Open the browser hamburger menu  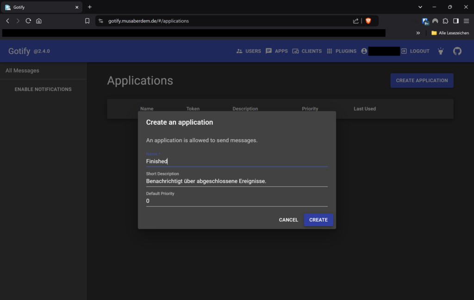[x=466, y=21]
